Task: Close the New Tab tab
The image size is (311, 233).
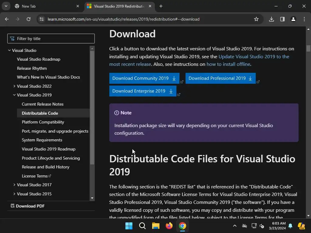Action: [78, 6]
